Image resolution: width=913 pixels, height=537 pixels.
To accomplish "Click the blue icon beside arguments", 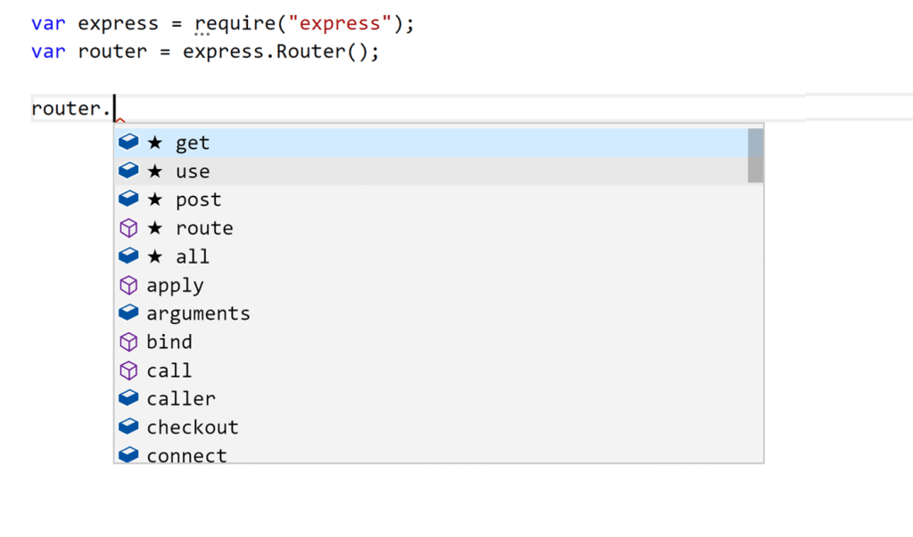I will [x=129, y=313].
